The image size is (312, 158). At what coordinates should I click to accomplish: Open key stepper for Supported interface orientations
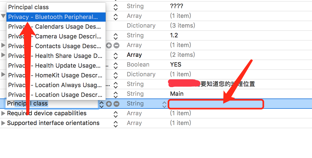[116, 124]
